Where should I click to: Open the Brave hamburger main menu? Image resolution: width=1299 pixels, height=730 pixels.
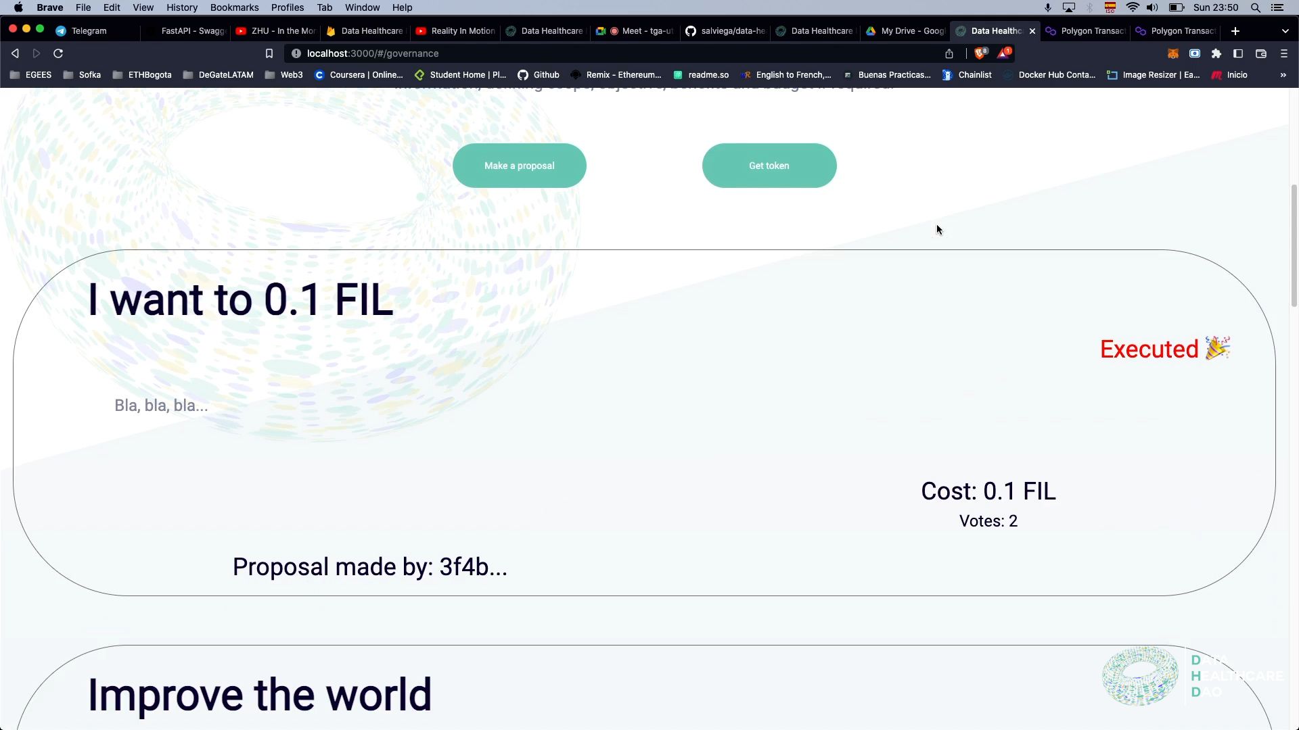(1284, 53)
